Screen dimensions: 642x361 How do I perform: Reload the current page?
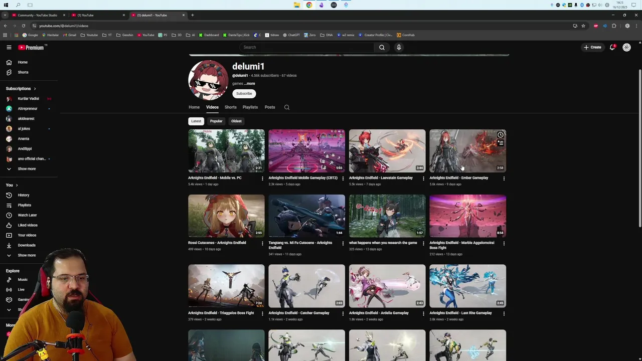[x=23, y=26]
